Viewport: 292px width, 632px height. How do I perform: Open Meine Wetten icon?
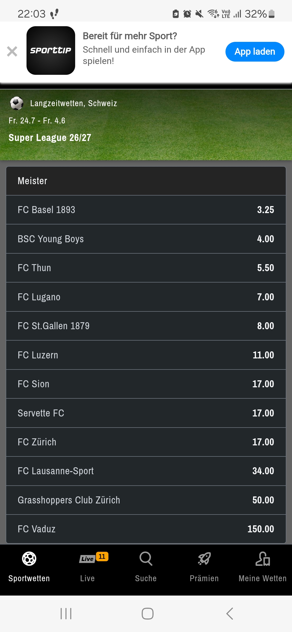point(263,559)
